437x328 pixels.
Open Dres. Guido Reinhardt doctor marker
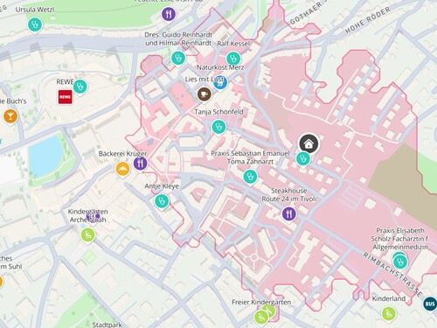178,59
